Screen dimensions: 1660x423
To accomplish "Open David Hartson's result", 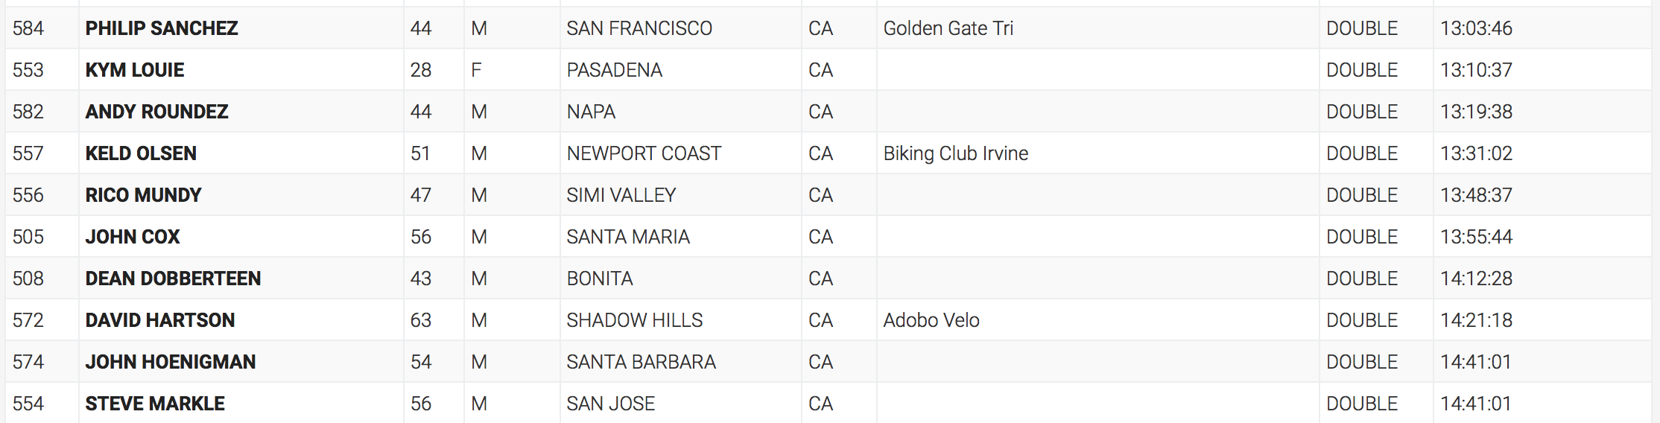I will [159, 320].
